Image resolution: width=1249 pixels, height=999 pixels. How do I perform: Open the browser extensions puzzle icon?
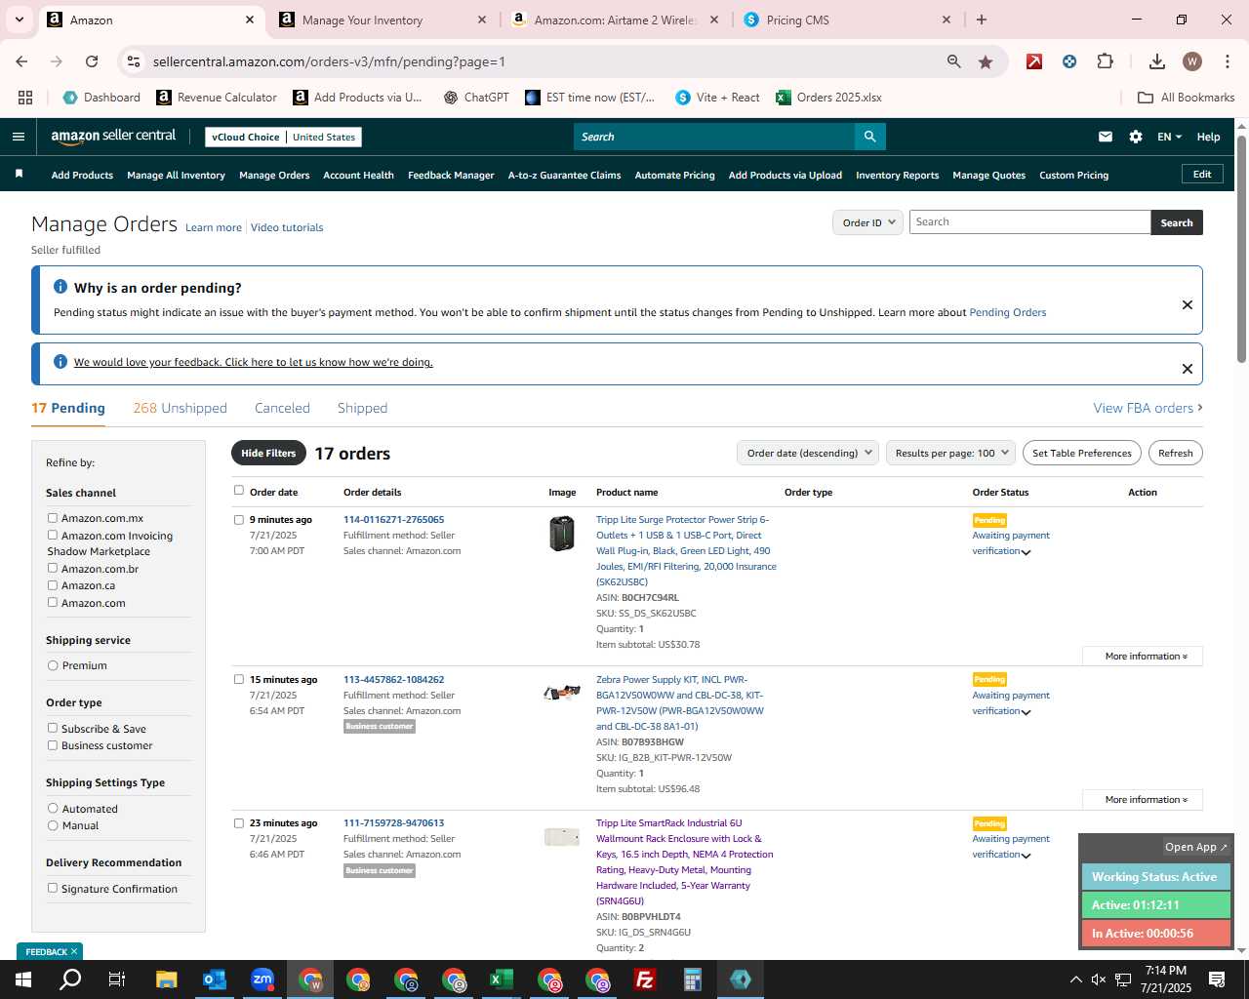pos(1105,61)
